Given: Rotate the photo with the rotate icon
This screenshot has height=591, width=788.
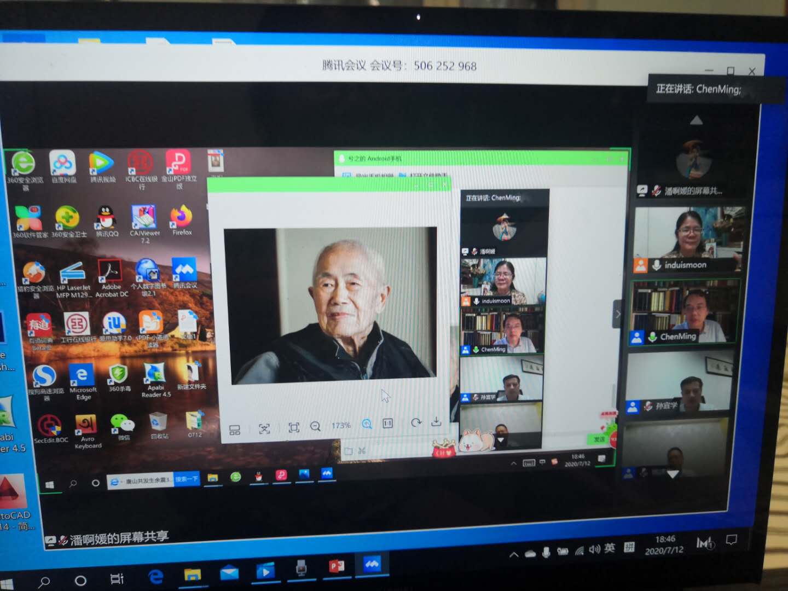Looking at the screenshot, I should [x=416, y=422].
